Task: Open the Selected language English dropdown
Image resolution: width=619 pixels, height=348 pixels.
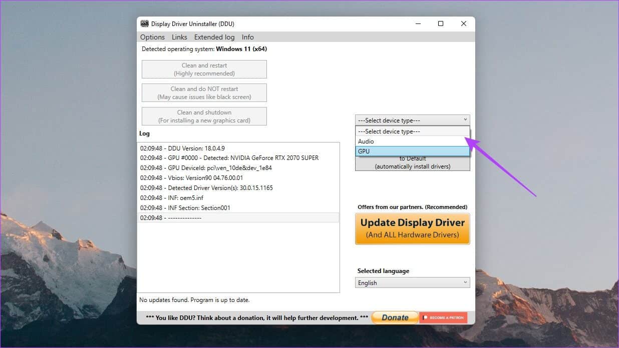Action: [413, 283]
